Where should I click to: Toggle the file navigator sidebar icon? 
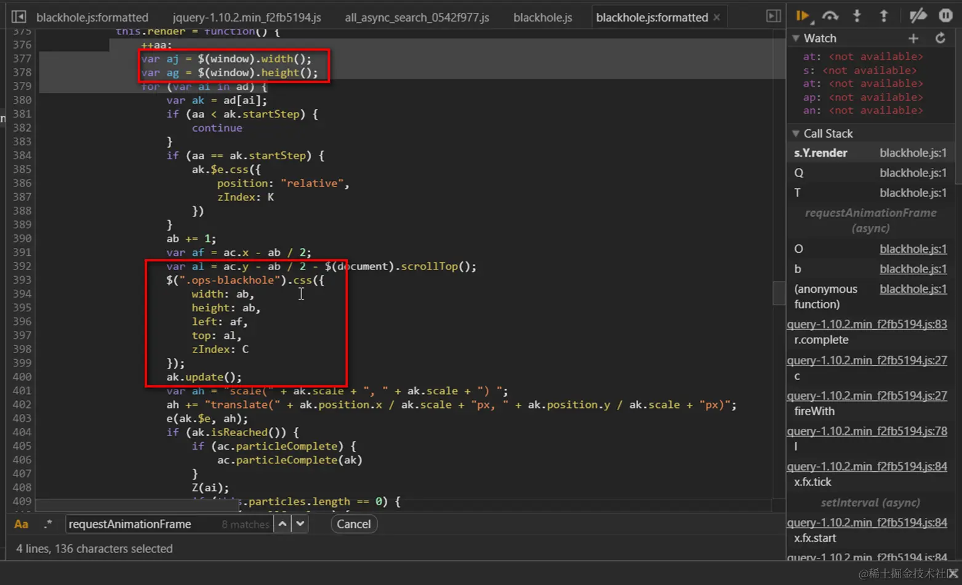(x=19, y=17)
